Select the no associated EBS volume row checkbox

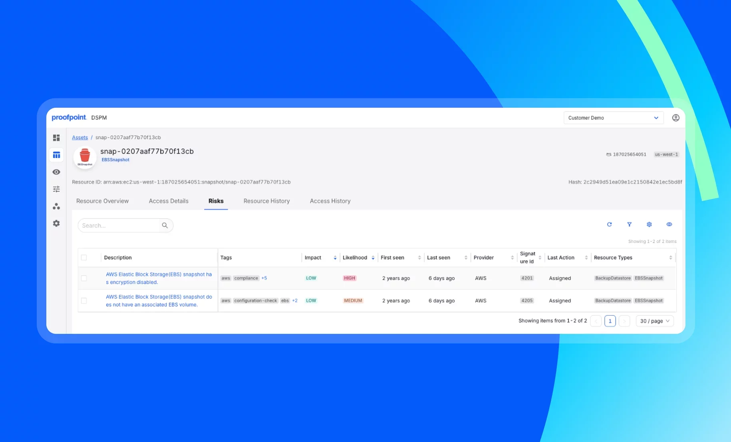pyautogui.click(x=84, y=301)
